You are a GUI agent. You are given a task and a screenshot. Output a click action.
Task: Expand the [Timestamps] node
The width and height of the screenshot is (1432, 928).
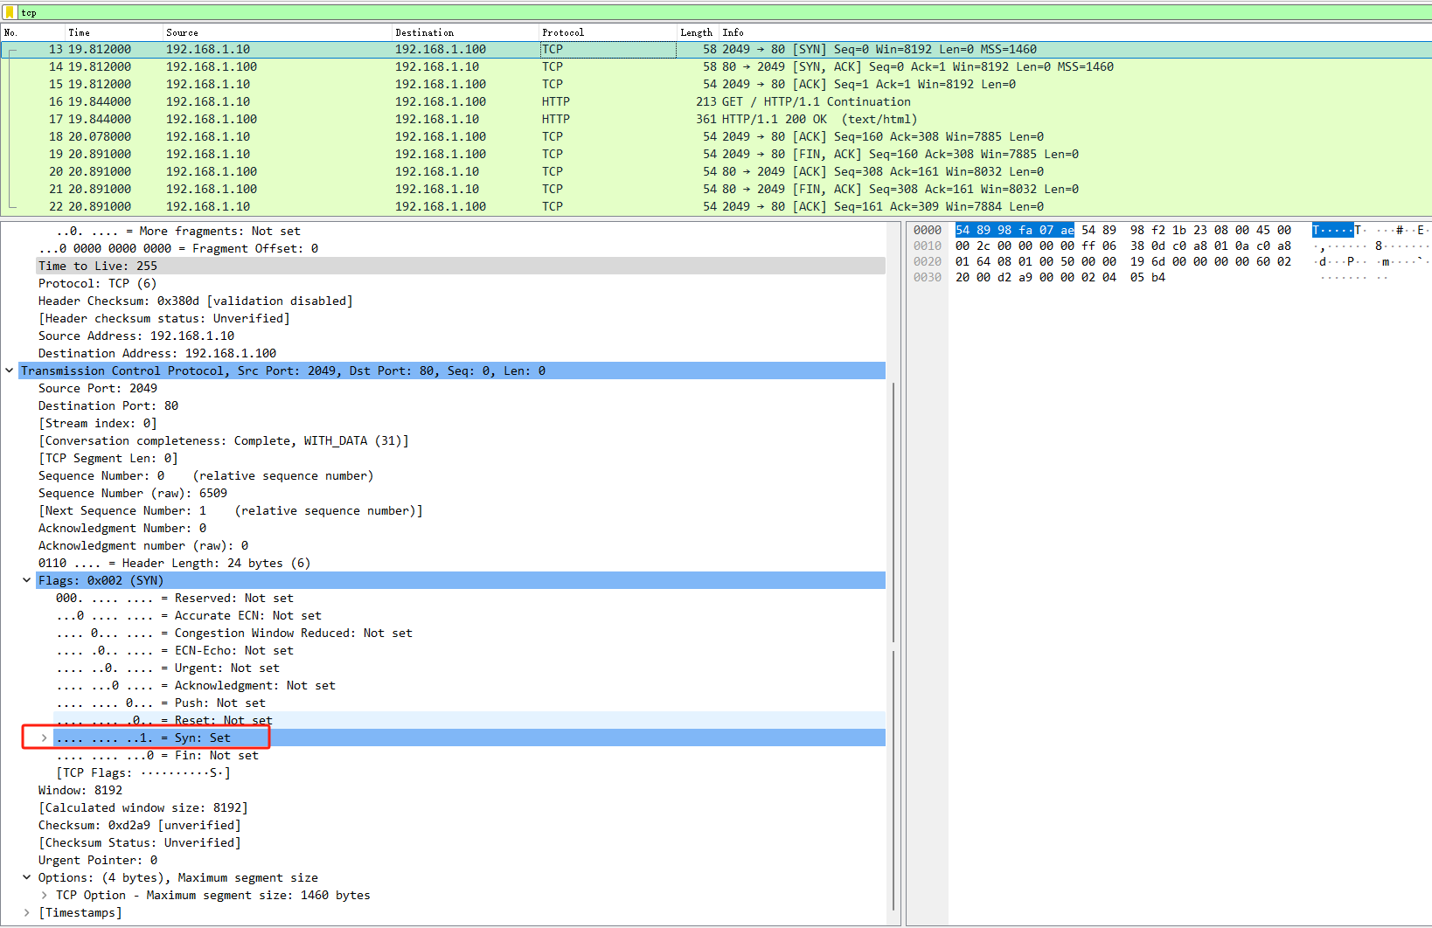(x=27, y=912)
